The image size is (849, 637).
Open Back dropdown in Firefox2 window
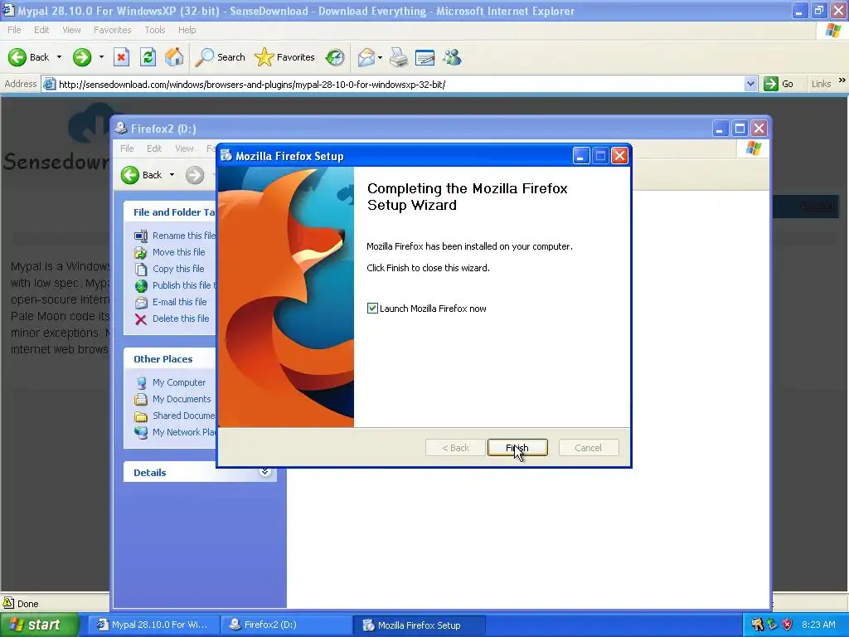click(172, 175)
